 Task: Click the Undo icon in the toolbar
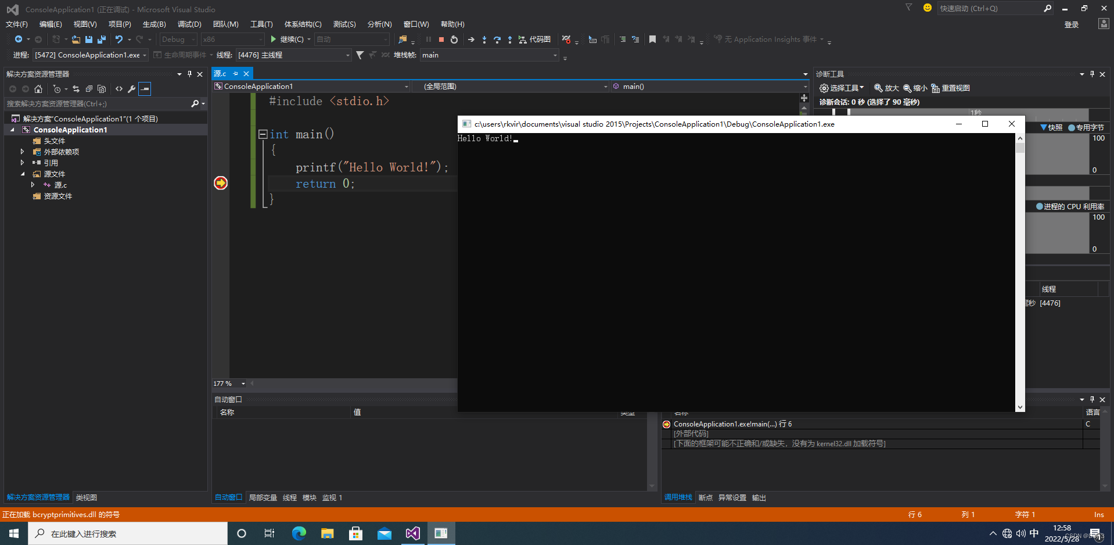click(x=119, y=40)
